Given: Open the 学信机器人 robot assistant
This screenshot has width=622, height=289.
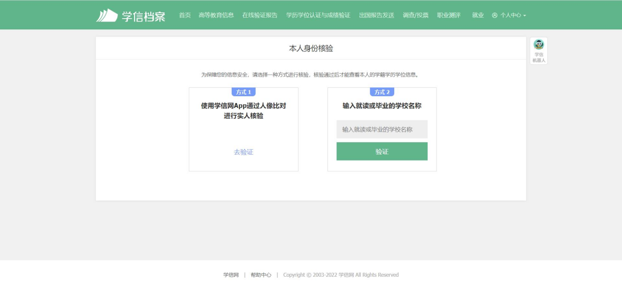Looking at the screenshot, I should point(539,51).
